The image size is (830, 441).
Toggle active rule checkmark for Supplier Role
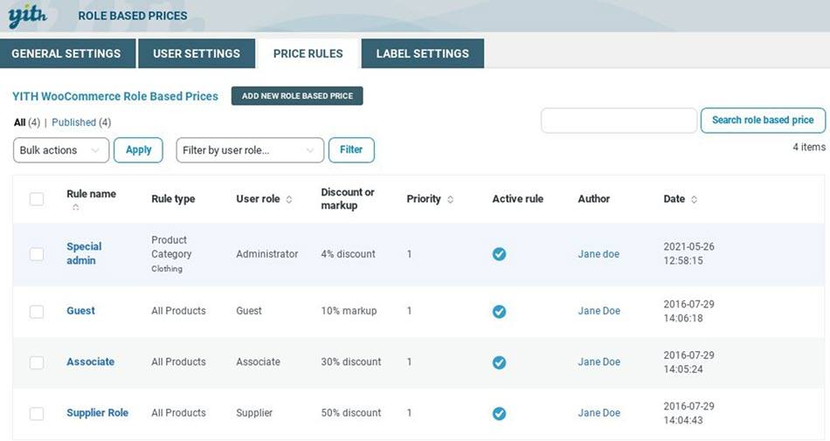click(x=499, y=414)
